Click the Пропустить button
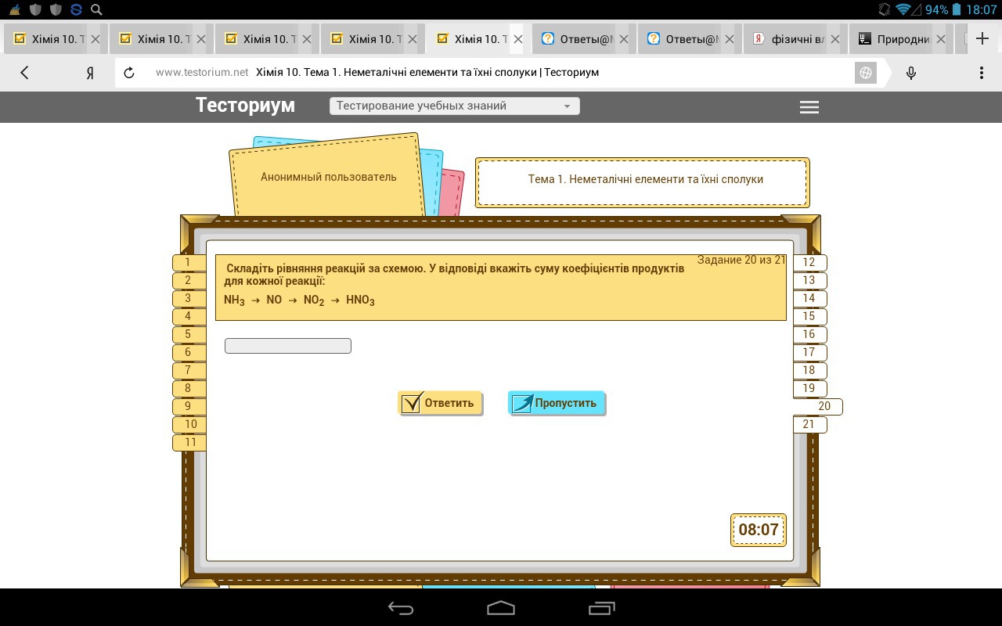Screen dimensions: 1002x626 coord(557,403)
